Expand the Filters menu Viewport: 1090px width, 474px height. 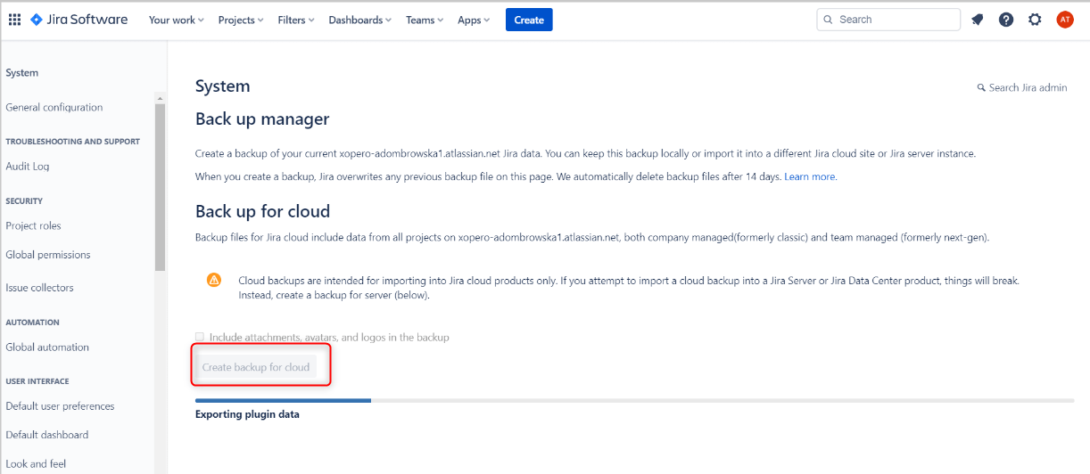296,20
